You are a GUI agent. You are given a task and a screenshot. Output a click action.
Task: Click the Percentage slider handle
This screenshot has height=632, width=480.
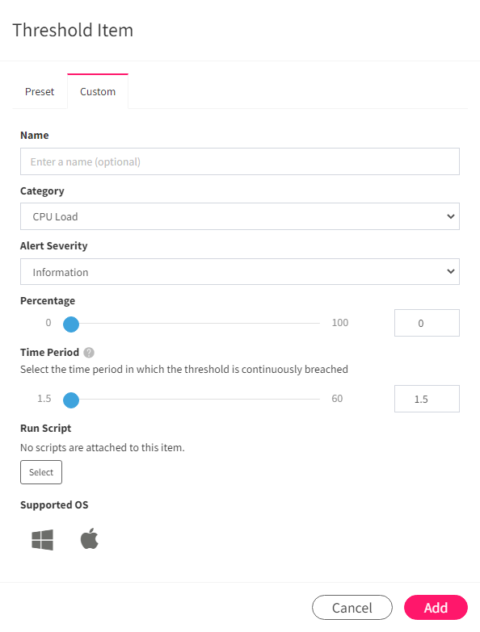click(71, 324)
